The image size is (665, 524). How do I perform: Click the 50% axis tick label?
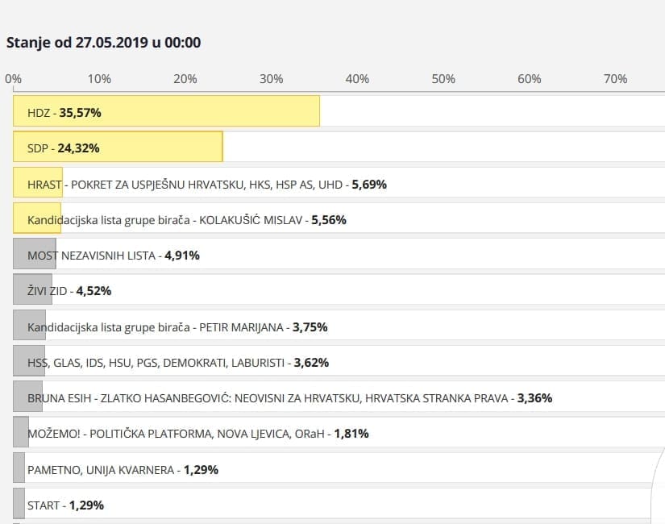[x=443, y=79]
